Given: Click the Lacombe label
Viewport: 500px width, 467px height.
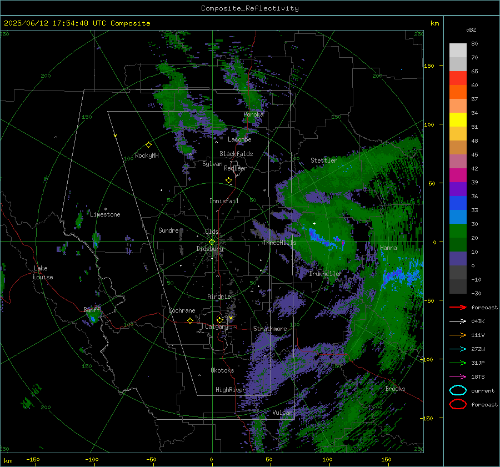Looking at the screenshot, I should click(239, 139).
